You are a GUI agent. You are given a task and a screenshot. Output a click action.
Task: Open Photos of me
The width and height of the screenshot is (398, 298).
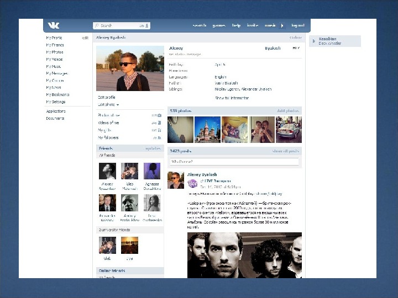(x=109, y=115)
